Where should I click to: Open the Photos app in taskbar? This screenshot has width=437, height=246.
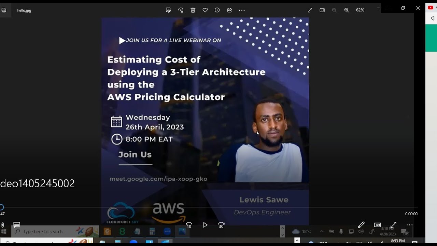tap(182, 232)
